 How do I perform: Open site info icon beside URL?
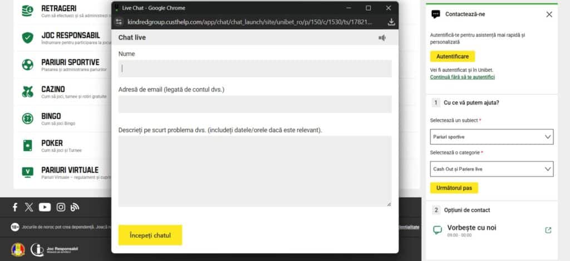pos(119,22)
